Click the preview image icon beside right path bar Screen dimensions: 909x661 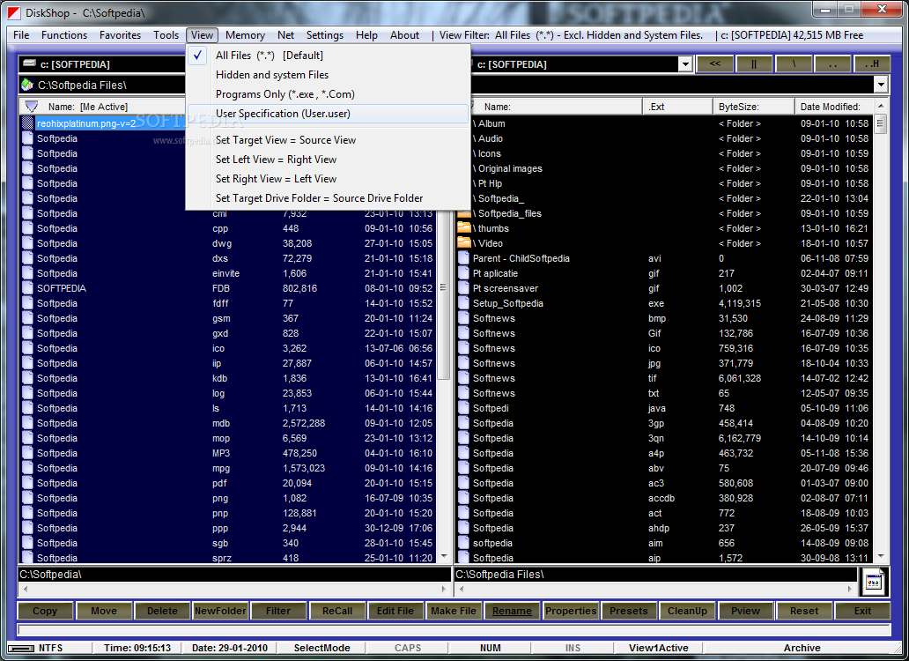873,583
